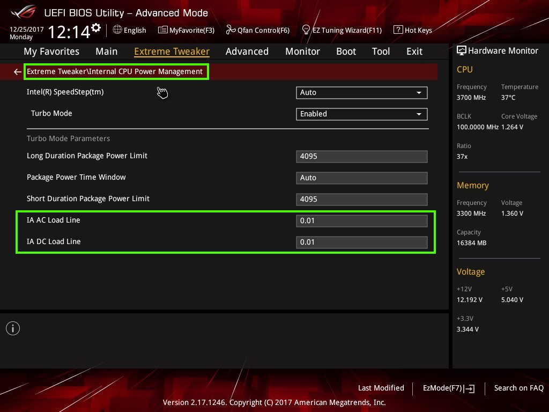This screenshot has width=549, height=412.
Task: Click the Hot Keys question icon
Action: point(398,30)
